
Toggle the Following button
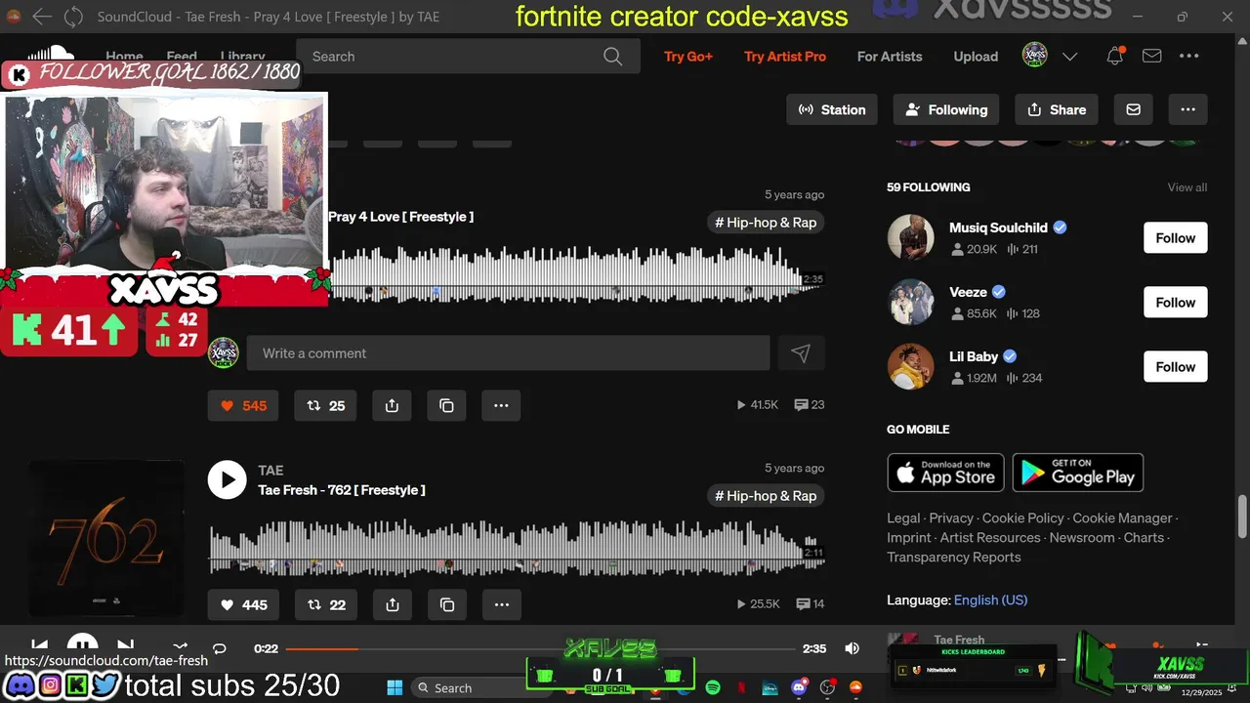[946, 109]
